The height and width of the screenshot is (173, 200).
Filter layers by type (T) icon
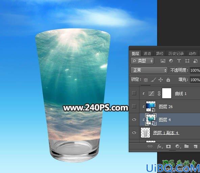coord(179,61)
